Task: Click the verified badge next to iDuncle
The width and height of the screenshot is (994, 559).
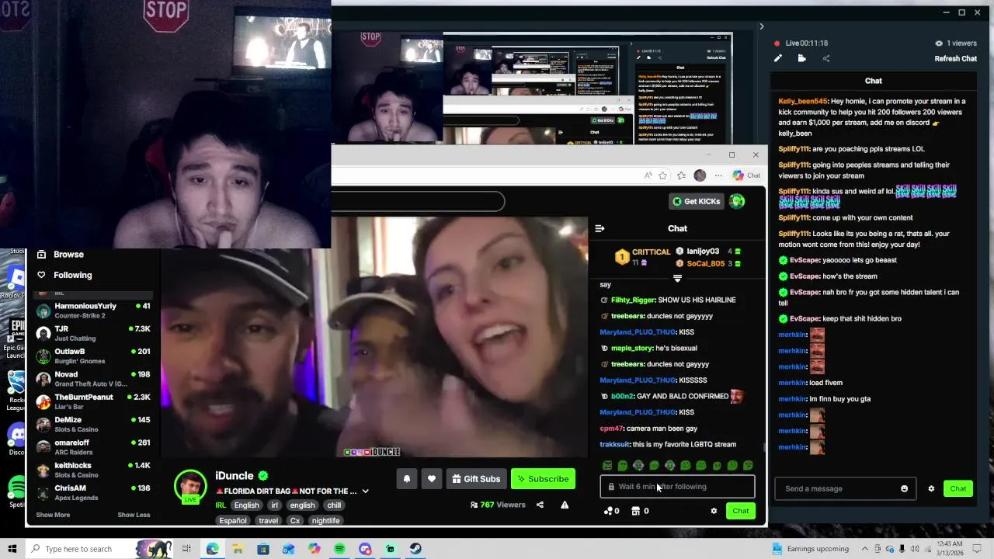Action: tap(263, 476)
